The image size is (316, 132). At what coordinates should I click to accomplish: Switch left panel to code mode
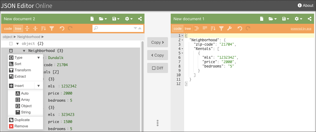click(8, 29)
